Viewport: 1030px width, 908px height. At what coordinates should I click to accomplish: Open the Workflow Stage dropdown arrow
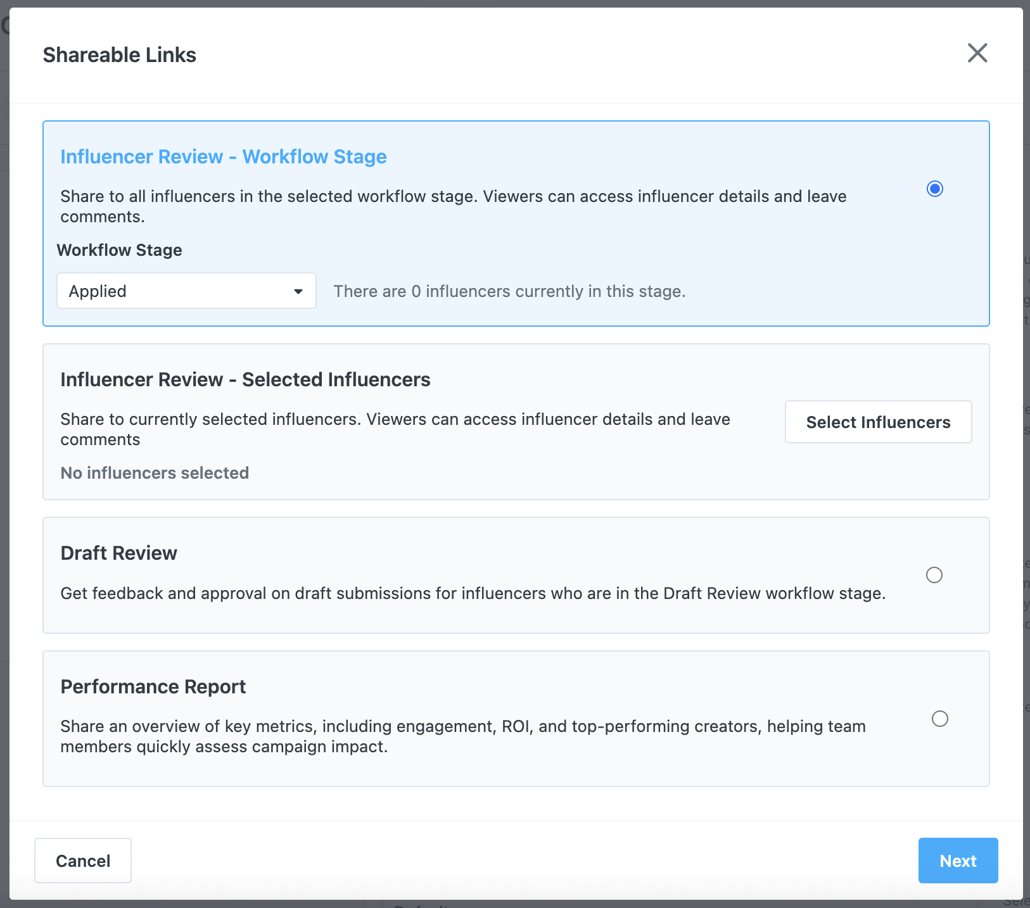(299, 291)
